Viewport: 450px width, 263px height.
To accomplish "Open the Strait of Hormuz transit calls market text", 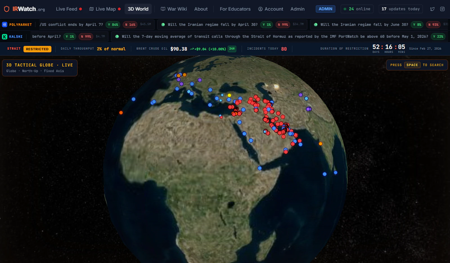I will coord(275,36).
